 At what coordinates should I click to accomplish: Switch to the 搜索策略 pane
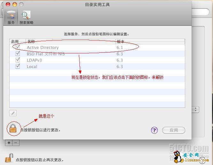click(x=26, y=17)
